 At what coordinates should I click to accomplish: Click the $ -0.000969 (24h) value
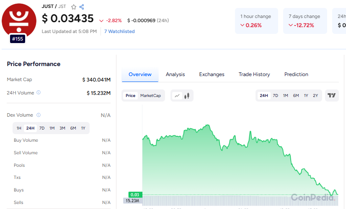[x=148, y=21]
